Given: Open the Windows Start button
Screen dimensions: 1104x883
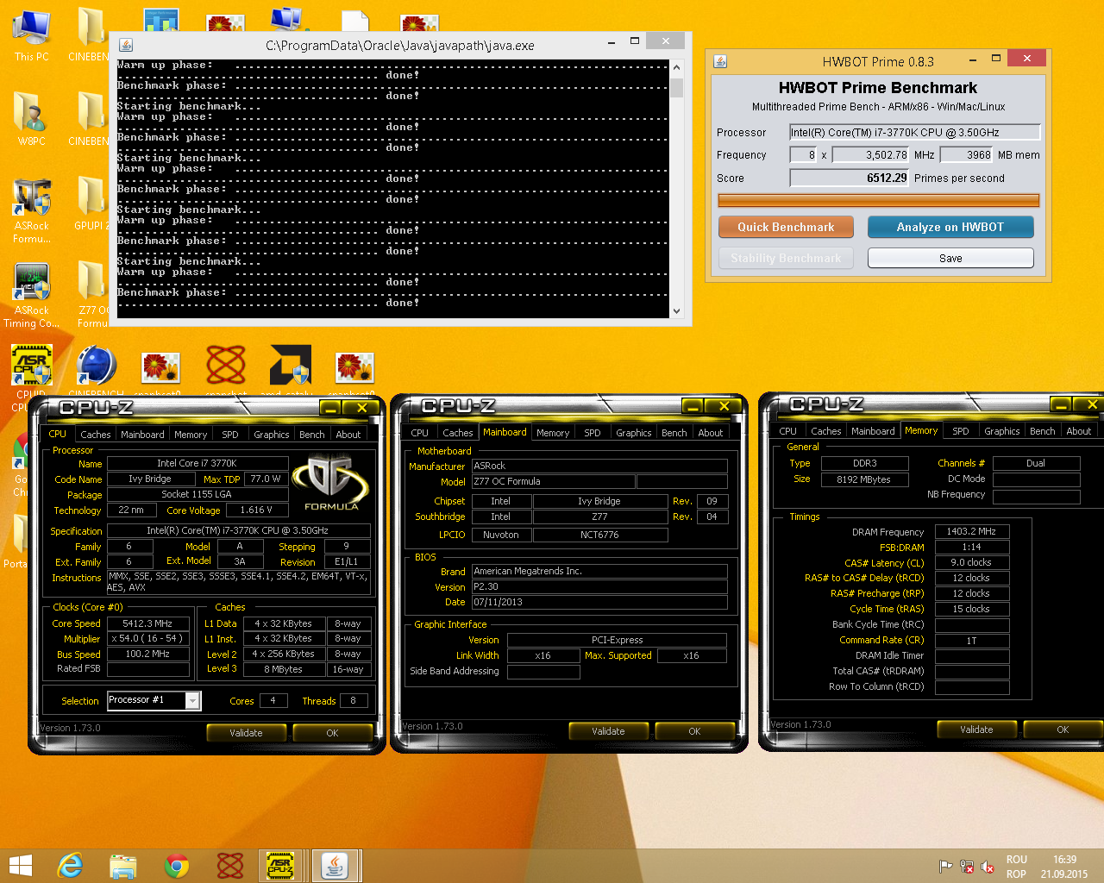Looking at the screenshot, I should click(x=20, y=866).
